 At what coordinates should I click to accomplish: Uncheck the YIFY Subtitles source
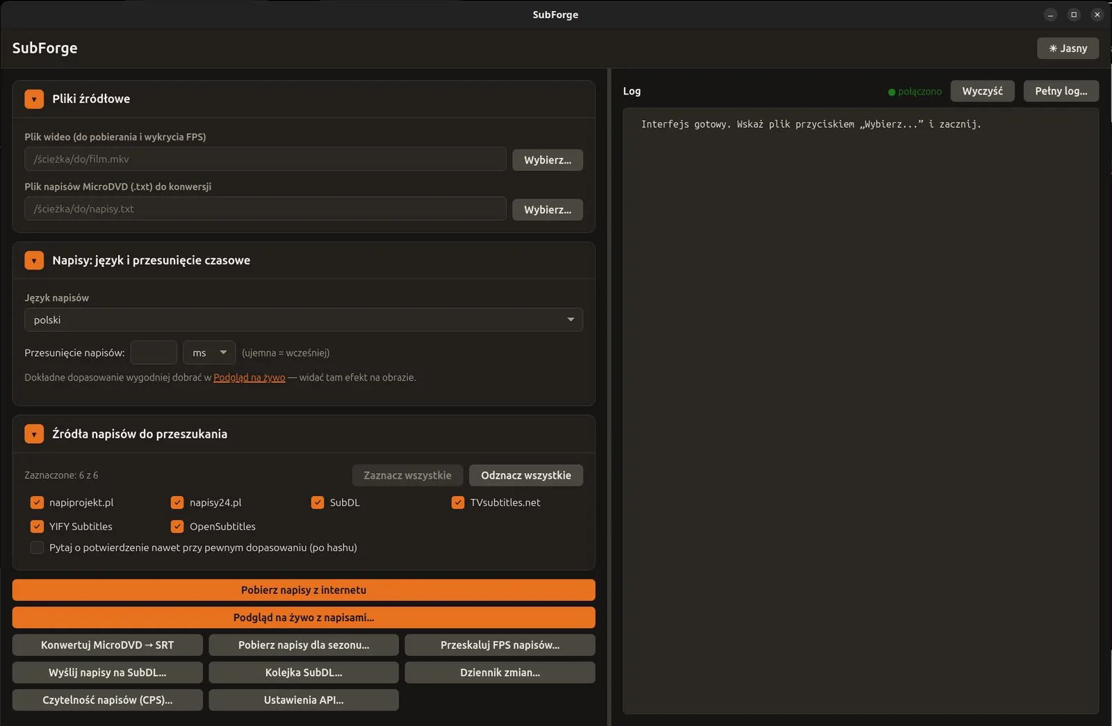[x=37, y=527]
